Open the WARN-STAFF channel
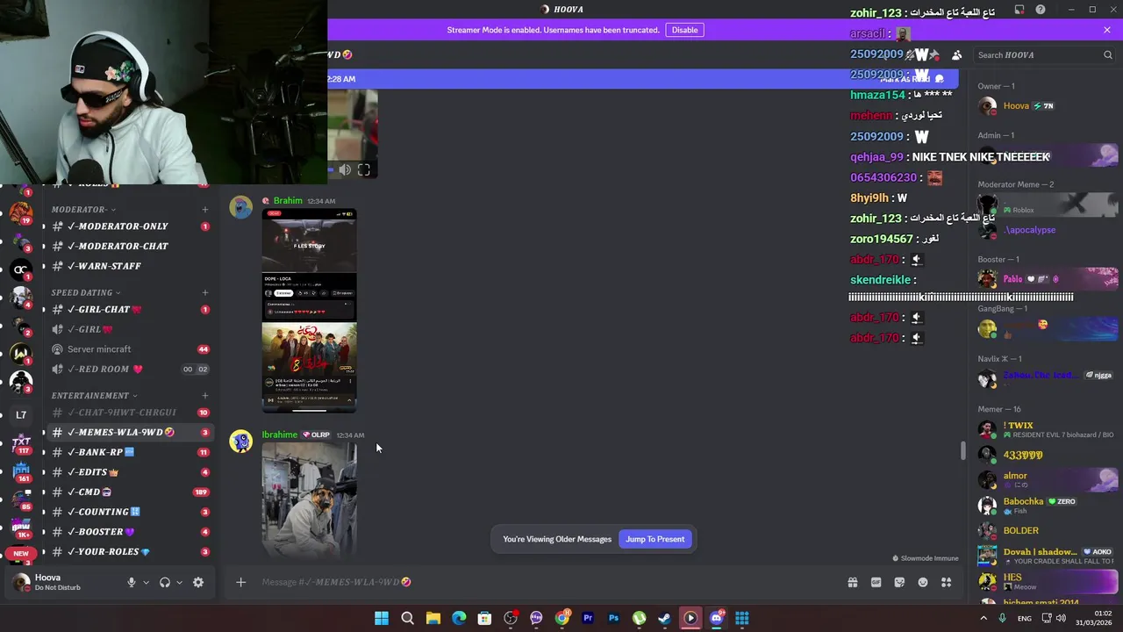1123x632 pixels. pos(130,266)
